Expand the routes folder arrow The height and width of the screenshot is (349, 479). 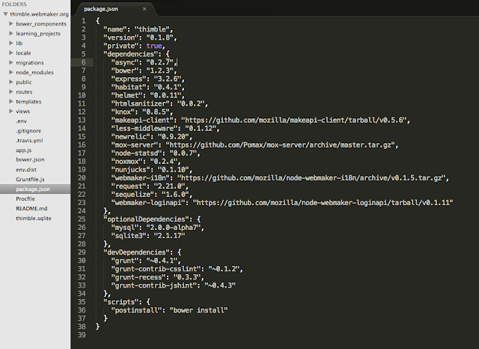(x=11, y=91)
